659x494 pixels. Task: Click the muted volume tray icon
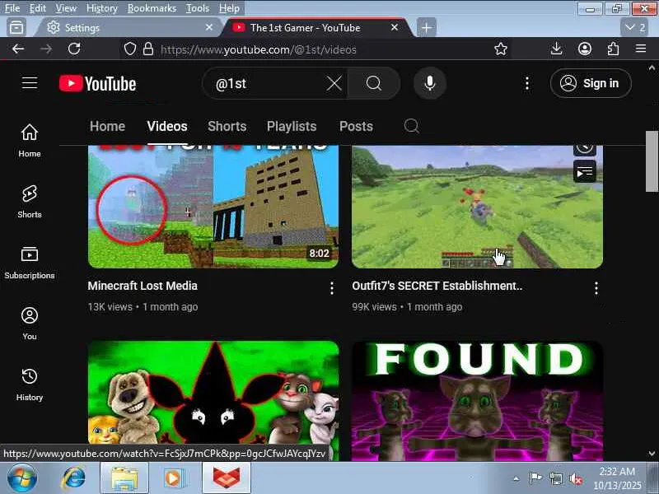click(x=575, y=478)
